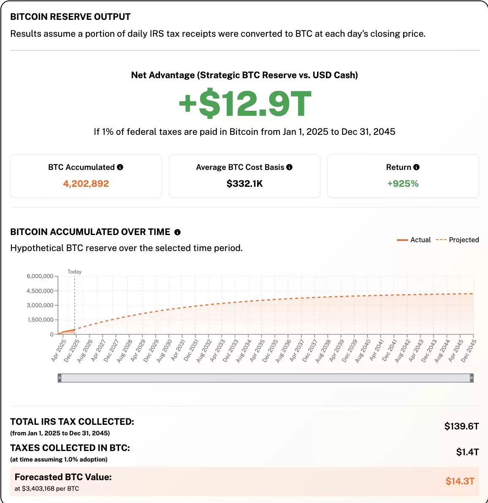Click the Forecasted BTC Value label
This screenshot has height=503, width=488.
tap(63, 477)
